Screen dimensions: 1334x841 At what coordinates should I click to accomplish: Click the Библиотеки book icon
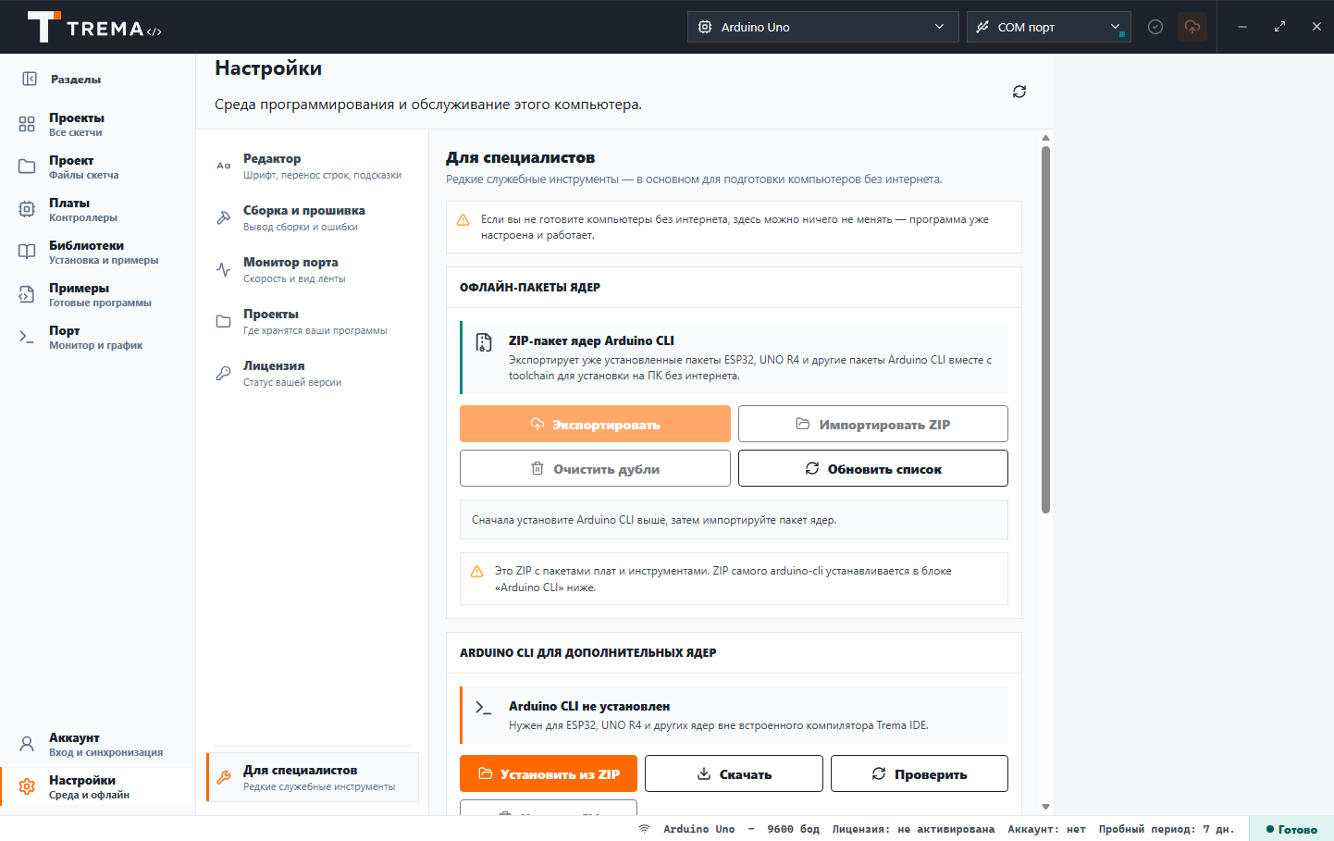[x=27, y=252]
